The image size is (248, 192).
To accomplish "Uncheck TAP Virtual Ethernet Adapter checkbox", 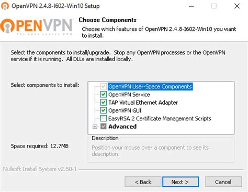I will tap(103, 103).
